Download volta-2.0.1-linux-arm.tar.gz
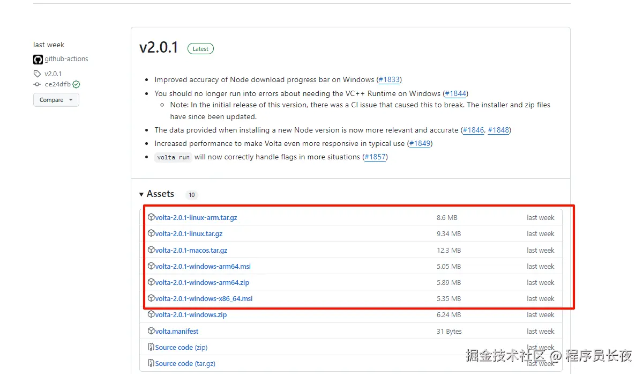This screenshot has height=374, width=643. pyautogui.click(x=196, y=217)
